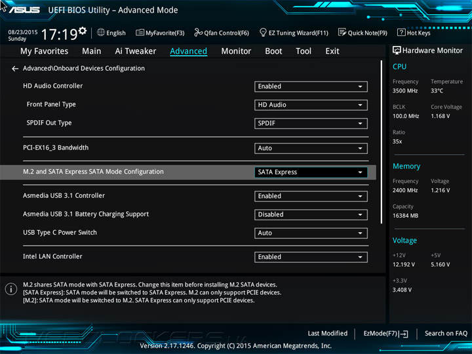Open Qfan Control fan icon
This screenshot has height=354, width=472.
[198, 33]
